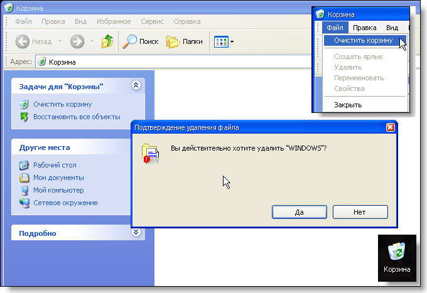
Task: Open Рабочий стол link
Action: click(55, 165)
